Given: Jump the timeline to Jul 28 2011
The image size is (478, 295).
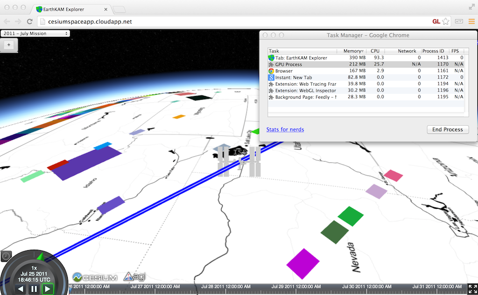Looking at the screenshot, I should (225, 287).
